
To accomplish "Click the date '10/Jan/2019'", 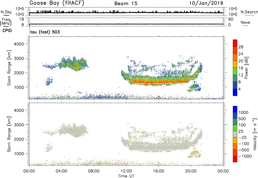I will point(206,3).
